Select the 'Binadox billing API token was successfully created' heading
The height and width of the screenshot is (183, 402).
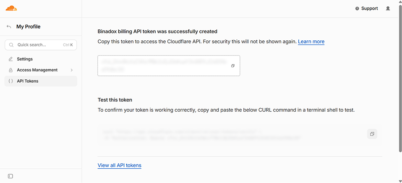[157, 31]
